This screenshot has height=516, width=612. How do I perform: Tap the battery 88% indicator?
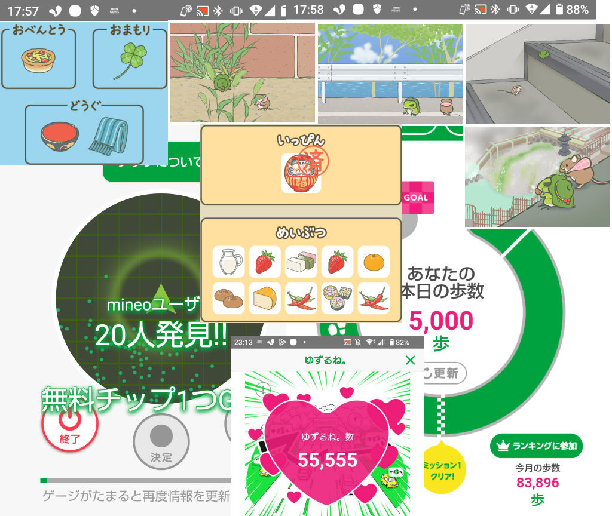573,9
